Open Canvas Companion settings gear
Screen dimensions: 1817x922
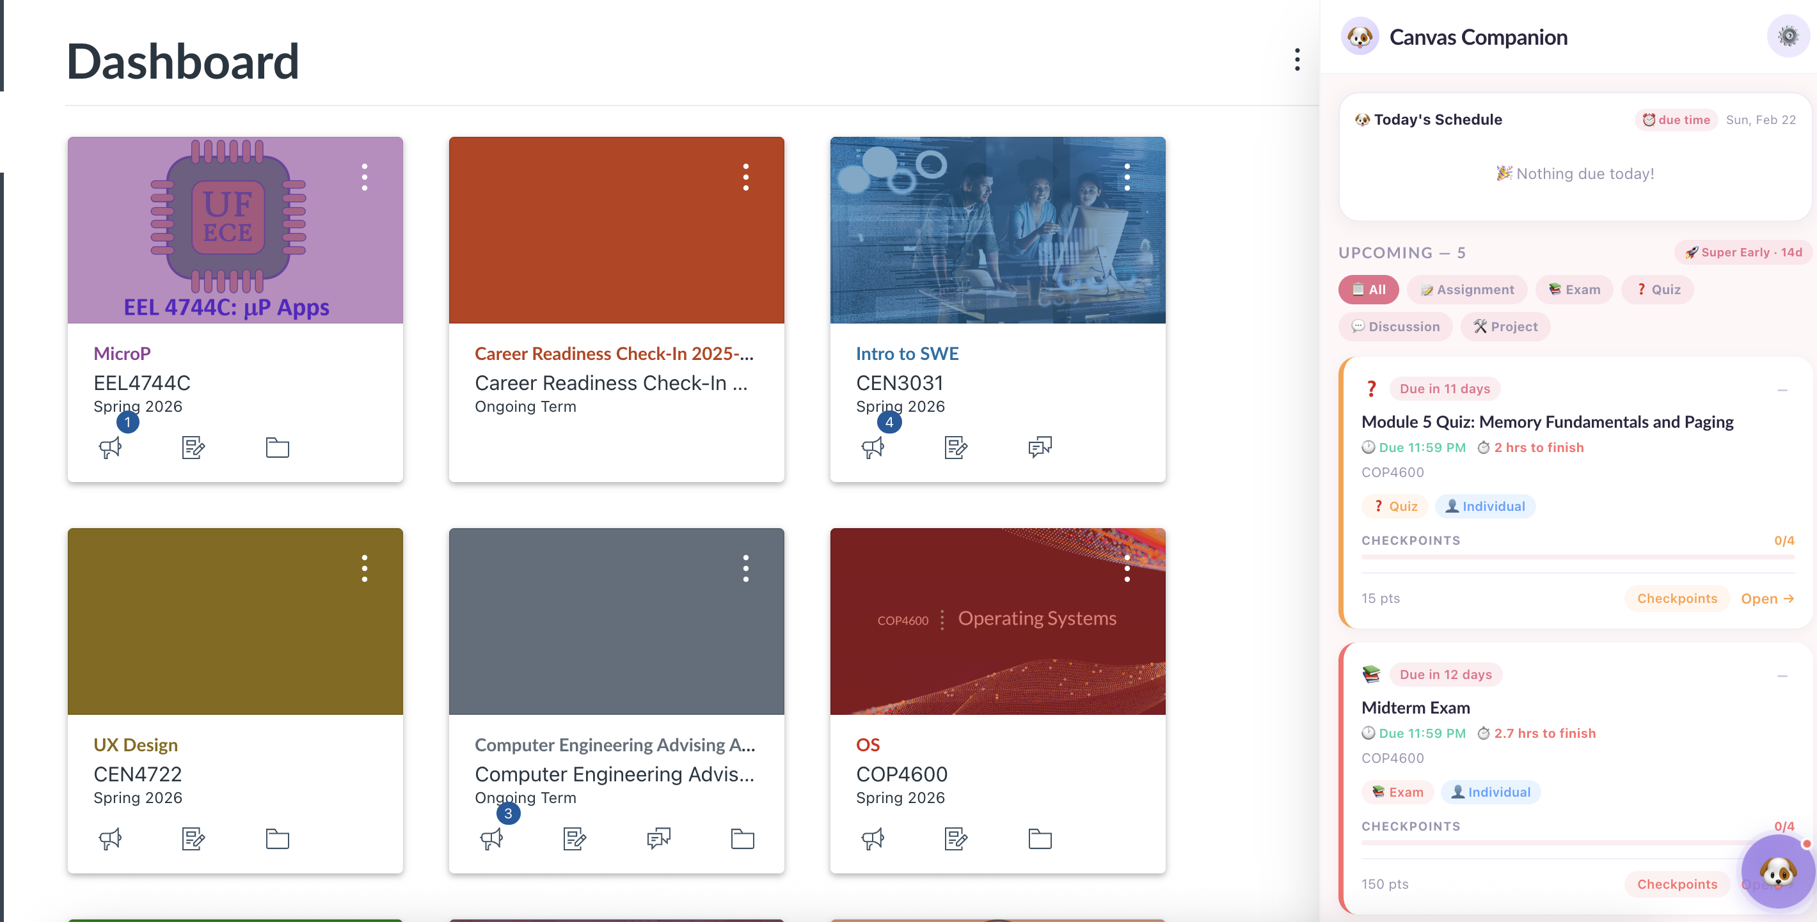point(1788,36)
